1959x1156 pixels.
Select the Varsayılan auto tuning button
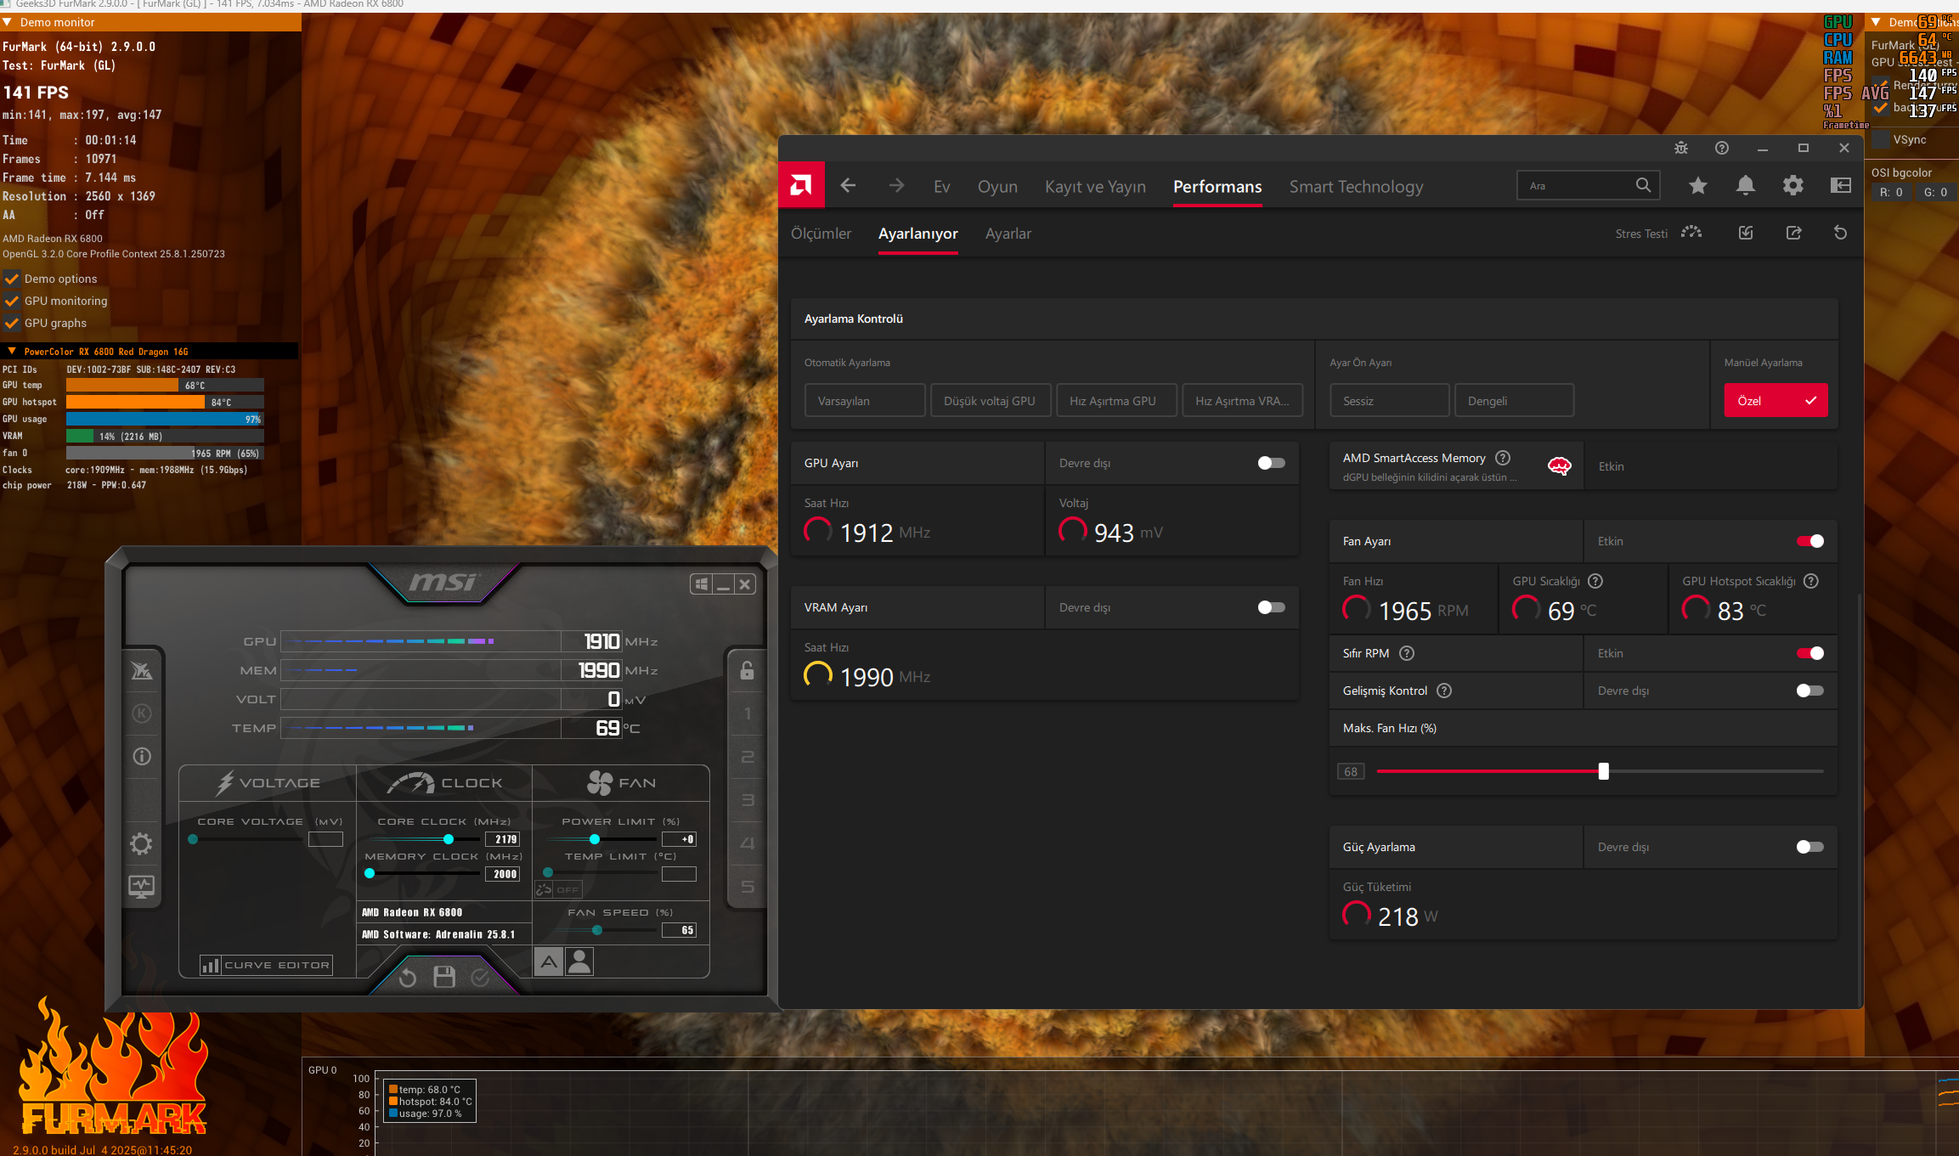pyautogui.click(x=865, y=401)
